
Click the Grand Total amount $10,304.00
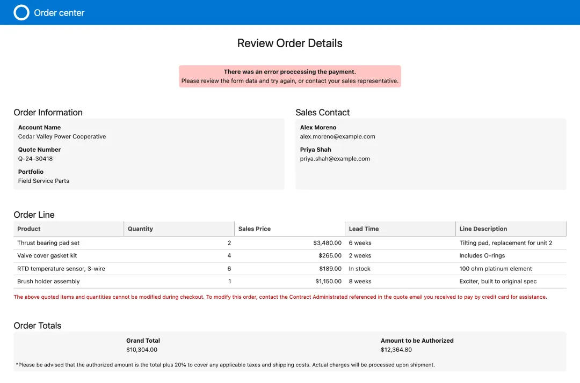142,350
